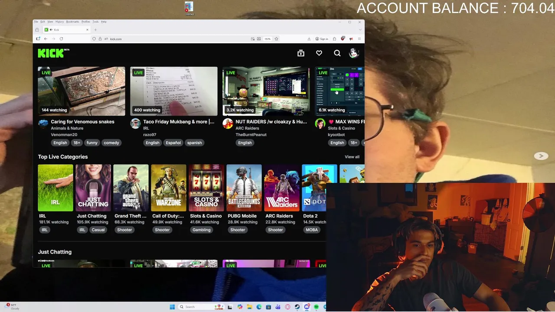
Task: Open the IRL category card
Action: 55,188
